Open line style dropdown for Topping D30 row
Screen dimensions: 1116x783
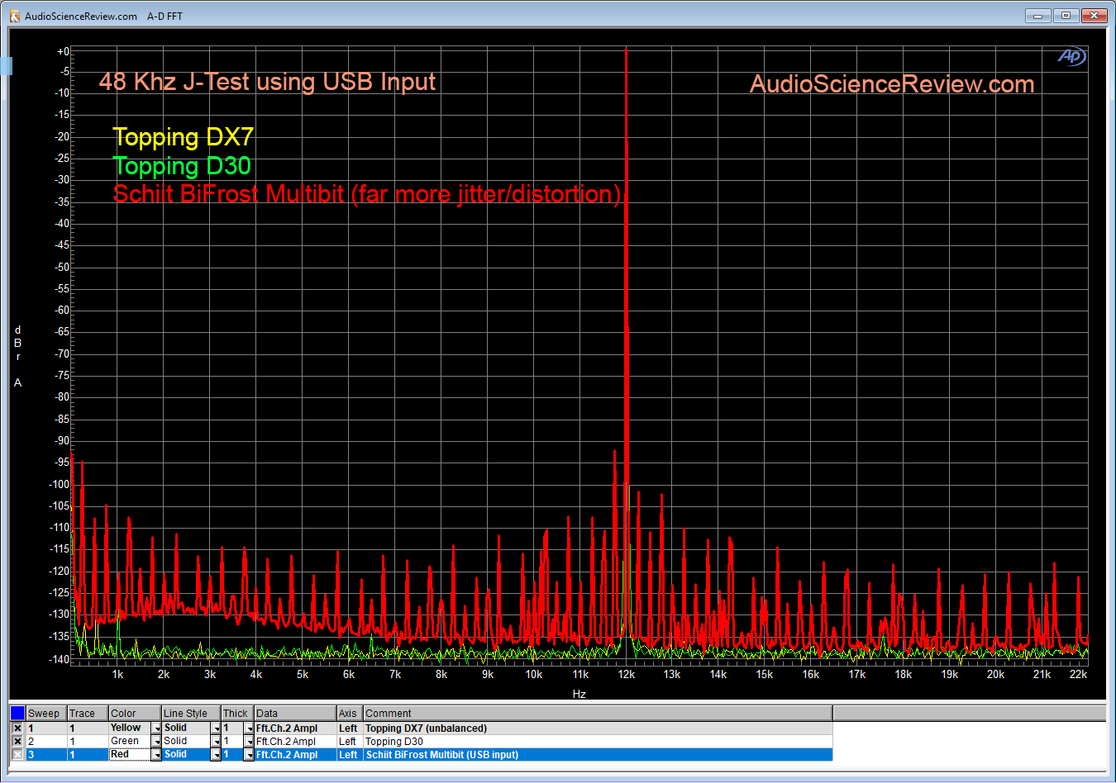click(x=216, y=742)
